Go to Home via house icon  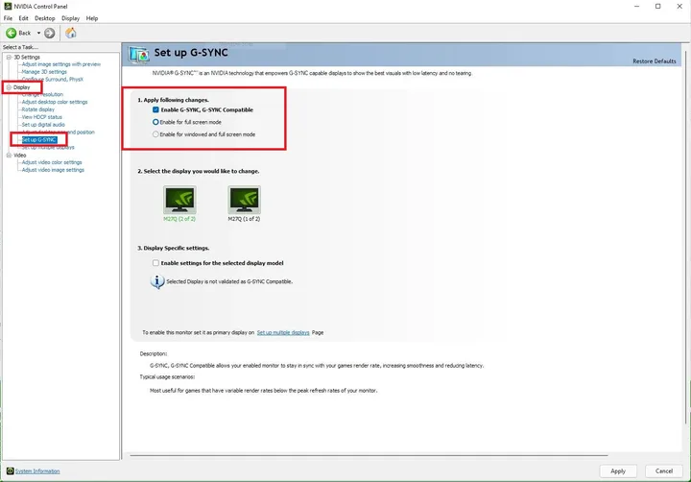point(71,33)
